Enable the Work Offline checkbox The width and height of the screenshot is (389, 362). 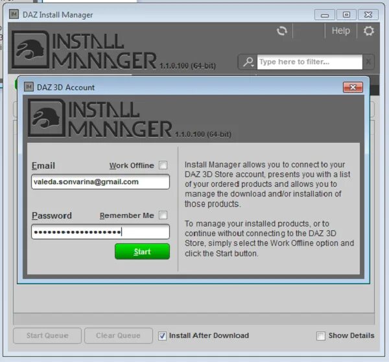click(163, 165)
